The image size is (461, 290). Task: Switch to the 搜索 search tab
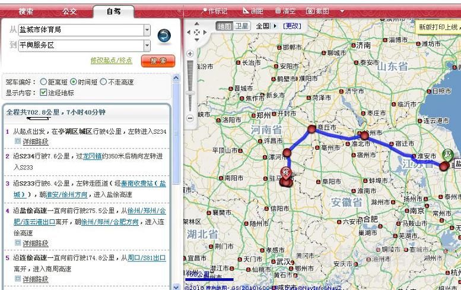click(x=26, y=11)
